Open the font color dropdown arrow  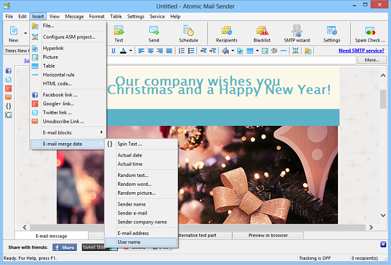(131, 50)
